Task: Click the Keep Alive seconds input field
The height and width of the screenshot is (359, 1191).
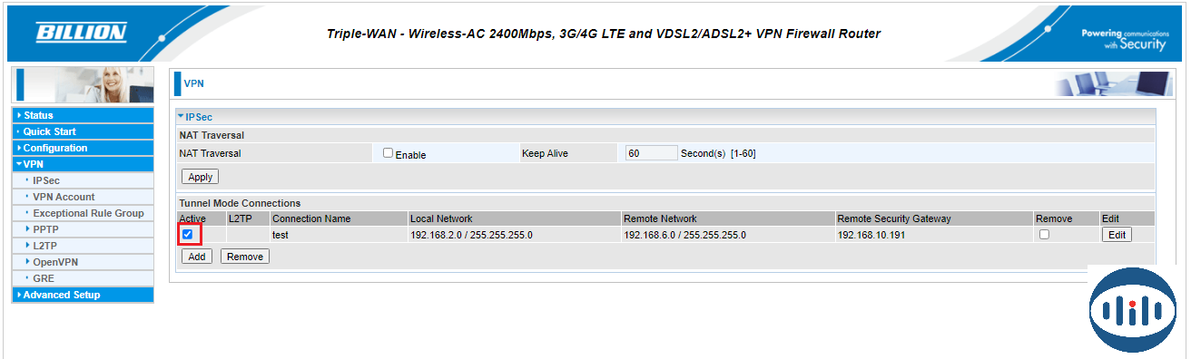Action: pyautogui.click(x=651, y=153)
